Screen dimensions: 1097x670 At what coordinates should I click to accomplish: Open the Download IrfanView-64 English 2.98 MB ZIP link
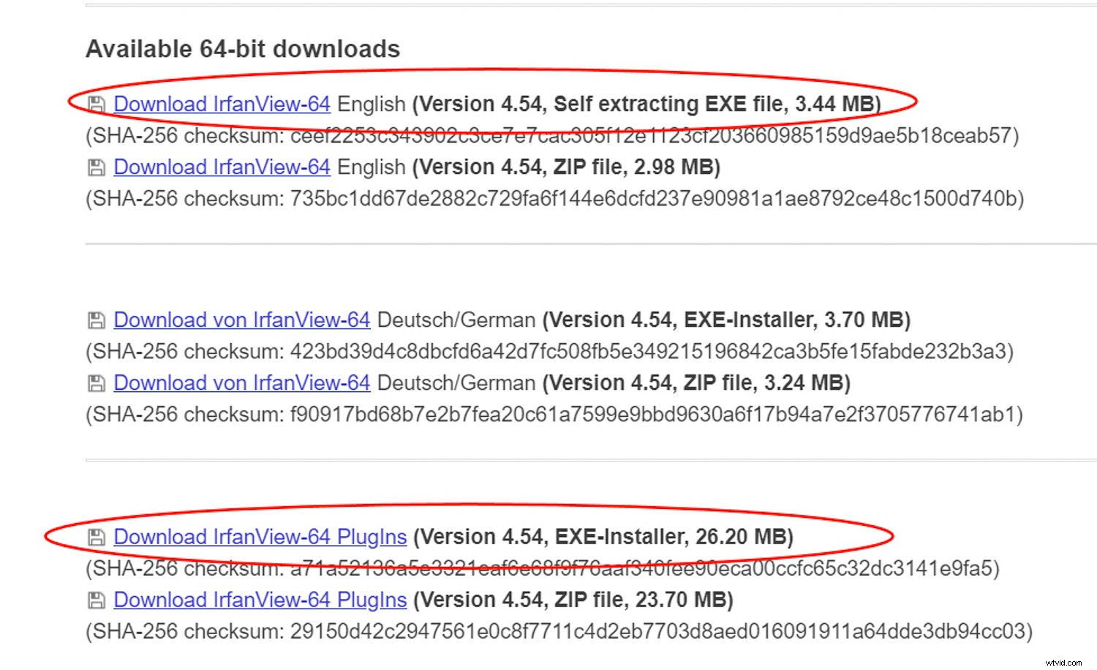coord(222,167)
